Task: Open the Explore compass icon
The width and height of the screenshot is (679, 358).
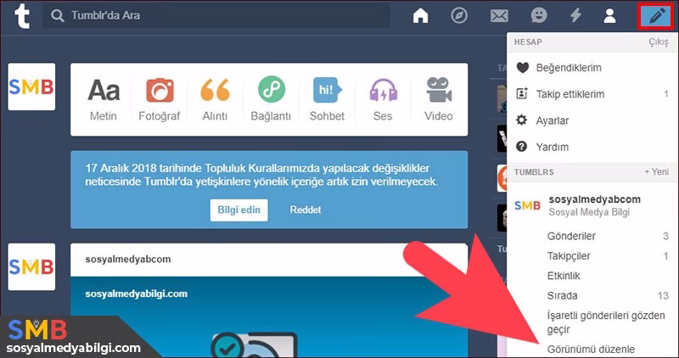Action: pos(459,16)
